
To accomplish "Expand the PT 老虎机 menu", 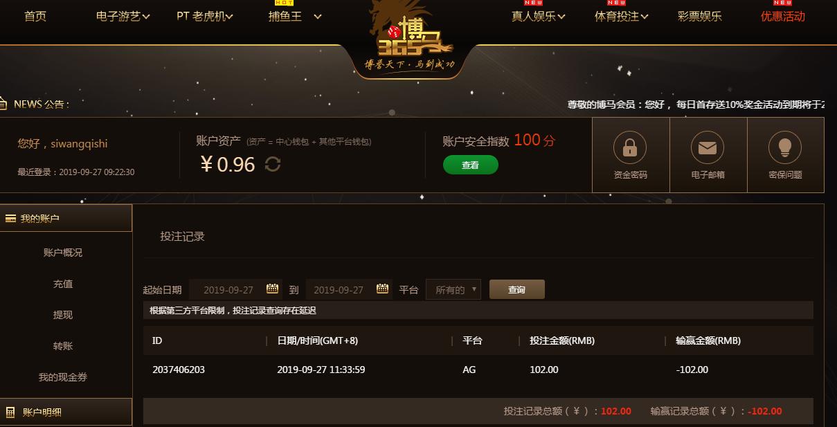I will [x=205, y=17].
